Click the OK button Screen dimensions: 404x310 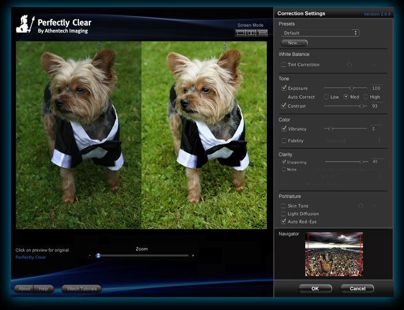click(x=315, y=288)
